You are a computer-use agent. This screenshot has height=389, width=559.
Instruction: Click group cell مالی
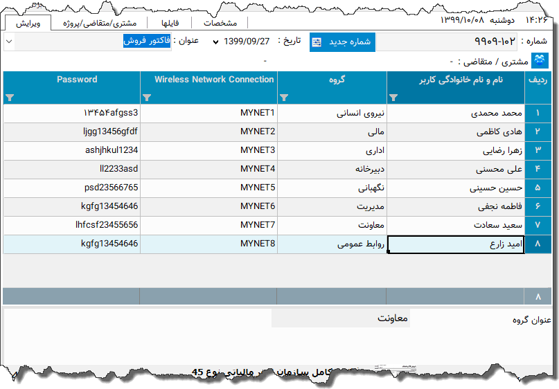click(x=332, y=132)
